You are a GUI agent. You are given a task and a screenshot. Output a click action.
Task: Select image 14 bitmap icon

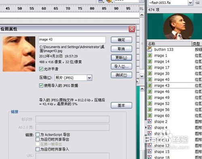point(149,61)
